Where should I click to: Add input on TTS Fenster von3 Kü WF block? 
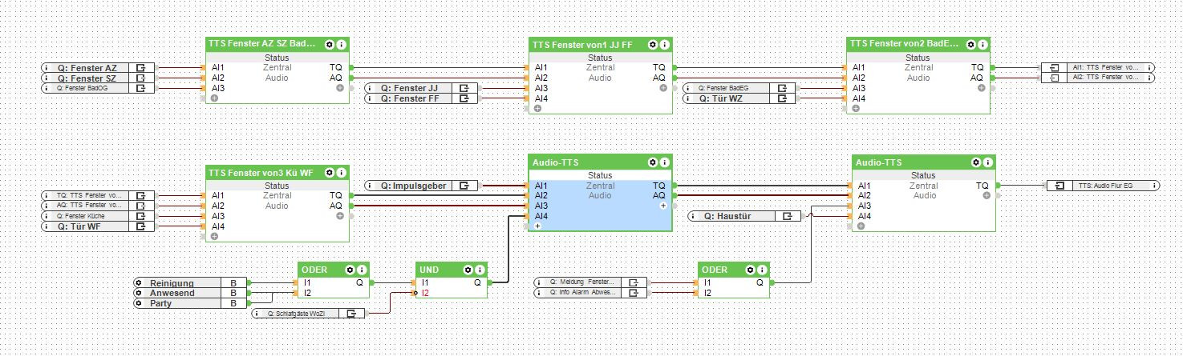[x=214, y=237]
